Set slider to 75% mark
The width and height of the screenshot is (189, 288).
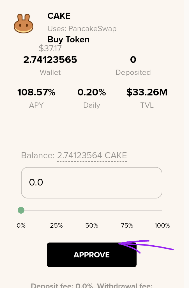click(127, 210)
